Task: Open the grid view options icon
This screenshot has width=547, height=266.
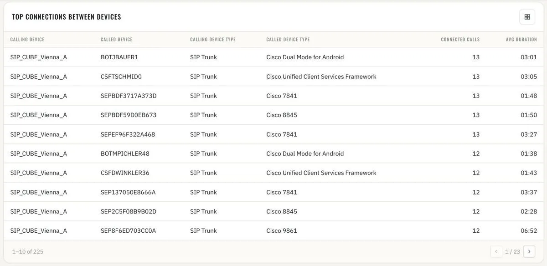Action: click(527, 17)
